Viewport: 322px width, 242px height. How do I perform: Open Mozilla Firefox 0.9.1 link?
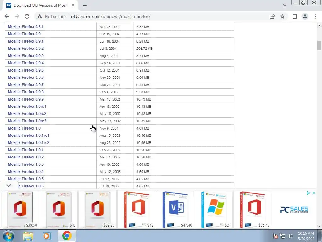pos(26,41)
